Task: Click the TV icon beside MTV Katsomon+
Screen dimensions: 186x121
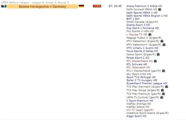Action: tap(164, 45)
